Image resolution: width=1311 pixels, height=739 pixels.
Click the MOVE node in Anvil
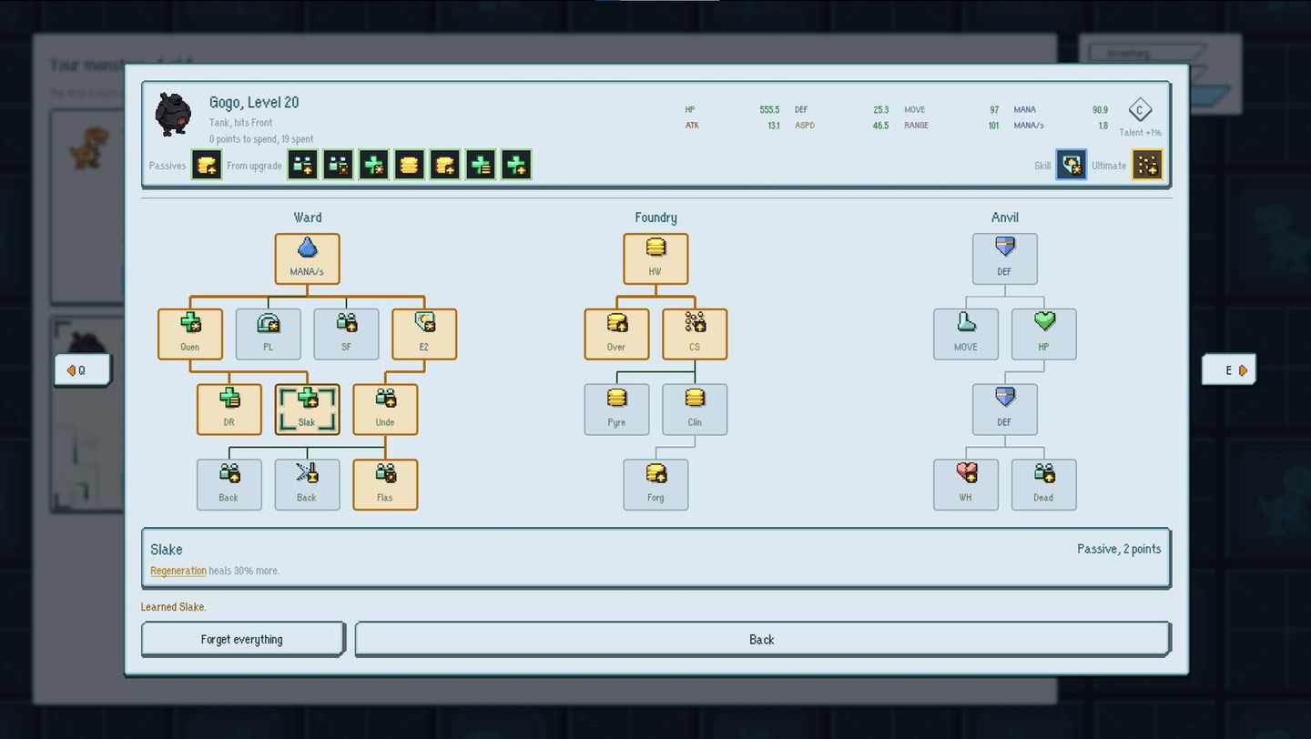click(966, 334)
